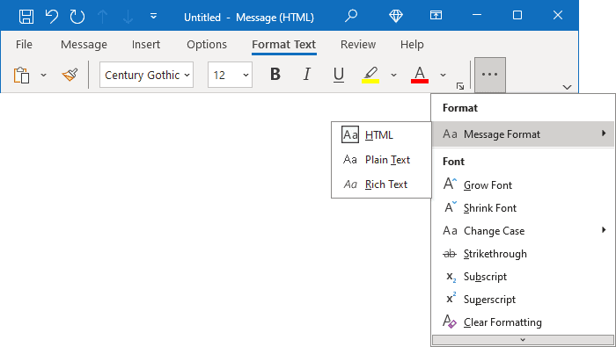This screenshot has width=616, height=347.
Task: Click the diamond premium icon
Action: (396, 16)
